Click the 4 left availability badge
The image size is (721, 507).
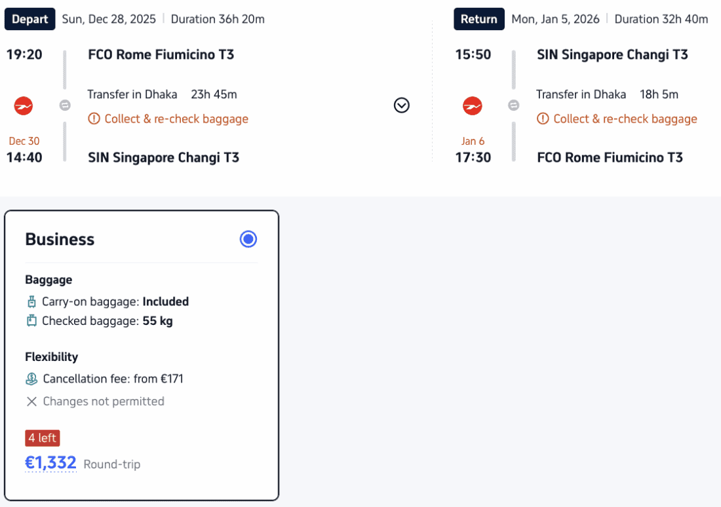[x=43, y=438]
